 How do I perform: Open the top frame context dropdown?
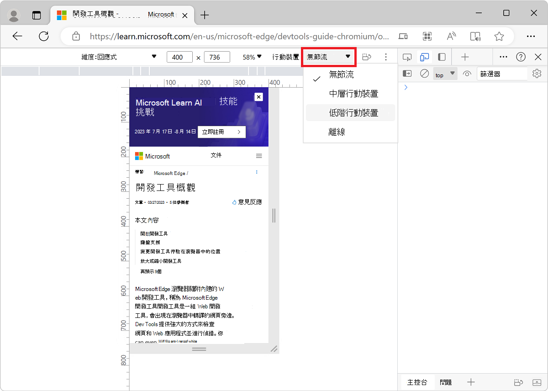click(x=444, y=74)
